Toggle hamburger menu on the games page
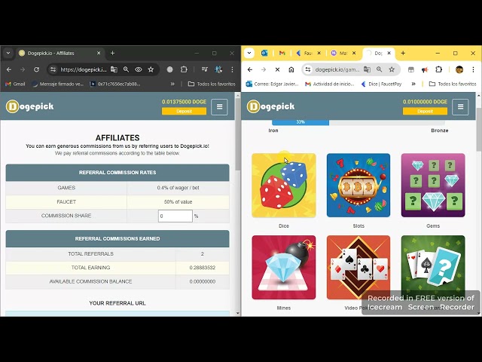Image resolution: width=482 pixels, height=362 pixels. coord(460,107)
